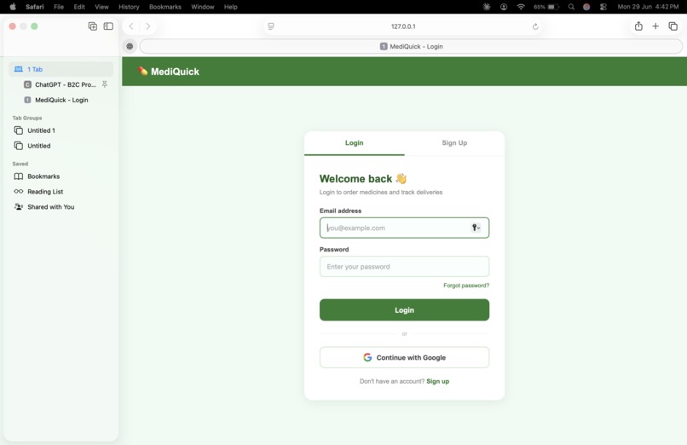Click the Tab Groups section label
This screenshot has width=687, height=445.
27,118
